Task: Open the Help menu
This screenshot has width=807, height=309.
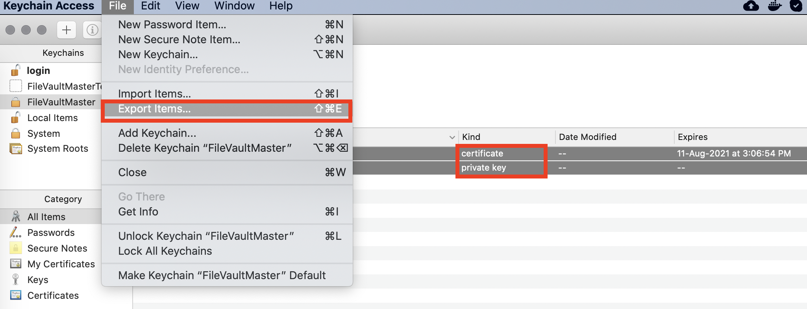Action: point(281,6)
